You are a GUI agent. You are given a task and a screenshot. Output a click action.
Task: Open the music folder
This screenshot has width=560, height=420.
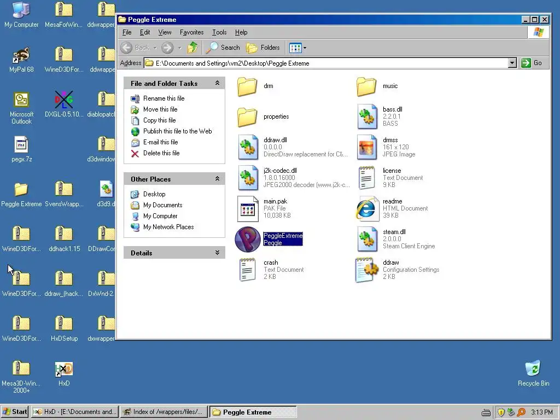(367, 86)
